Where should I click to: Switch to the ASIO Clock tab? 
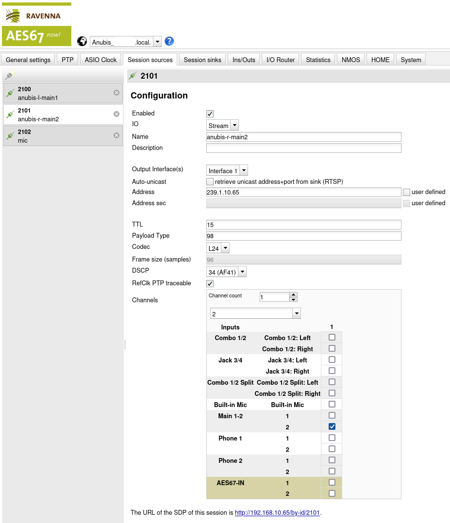pyautogui.click(x=100, y=60)
